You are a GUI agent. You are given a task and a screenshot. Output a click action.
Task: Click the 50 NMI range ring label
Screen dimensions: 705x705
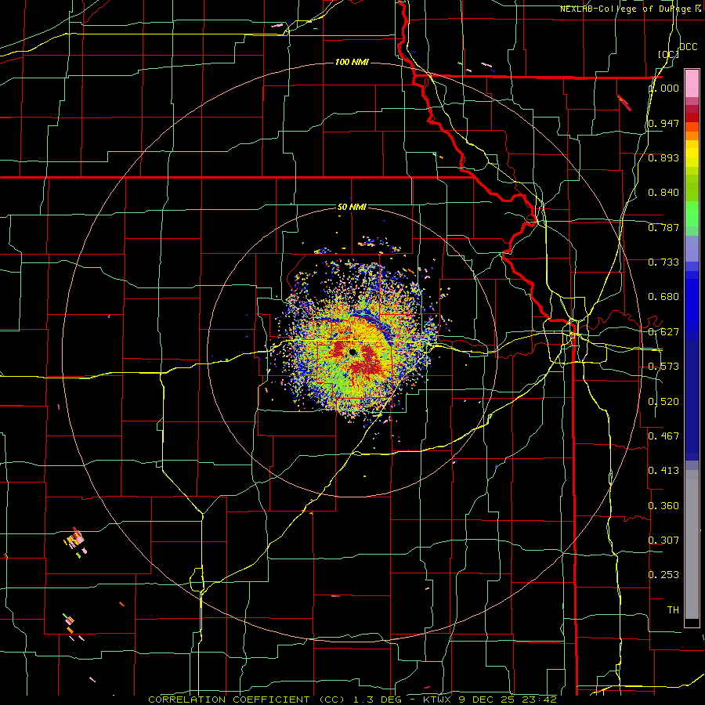point(352,207)
